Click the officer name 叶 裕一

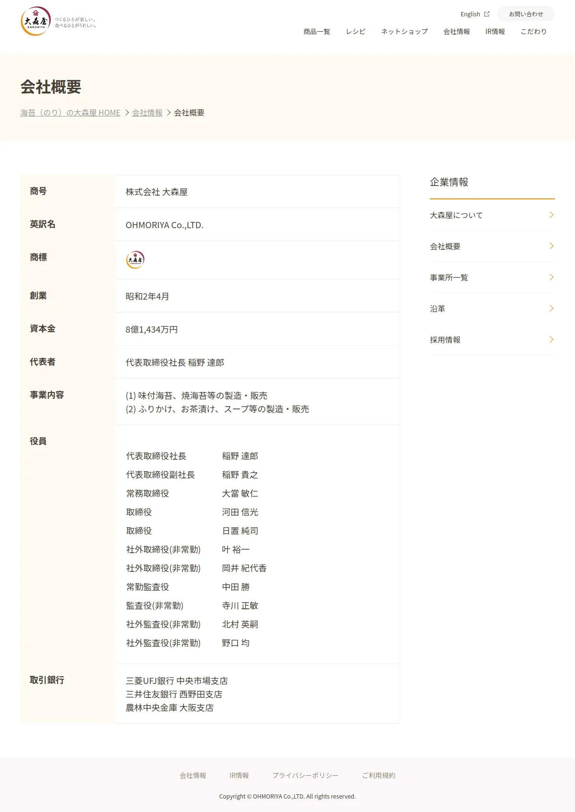pos(236,549)
